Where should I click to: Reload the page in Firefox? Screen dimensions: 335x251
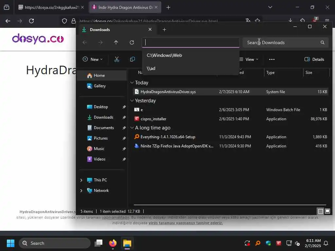tap(31, 21)
